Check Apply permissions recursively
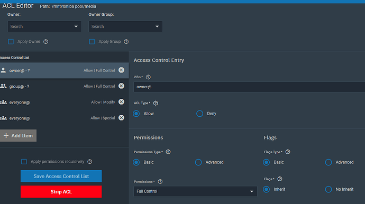The image size is (365, 204). [x=24, y=161]
